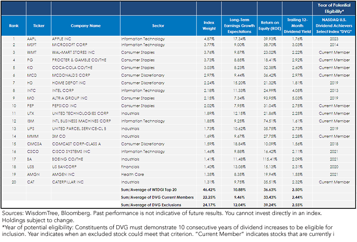
Task: Click Year of Potential Eligibility heading
Action: [334, 8]
